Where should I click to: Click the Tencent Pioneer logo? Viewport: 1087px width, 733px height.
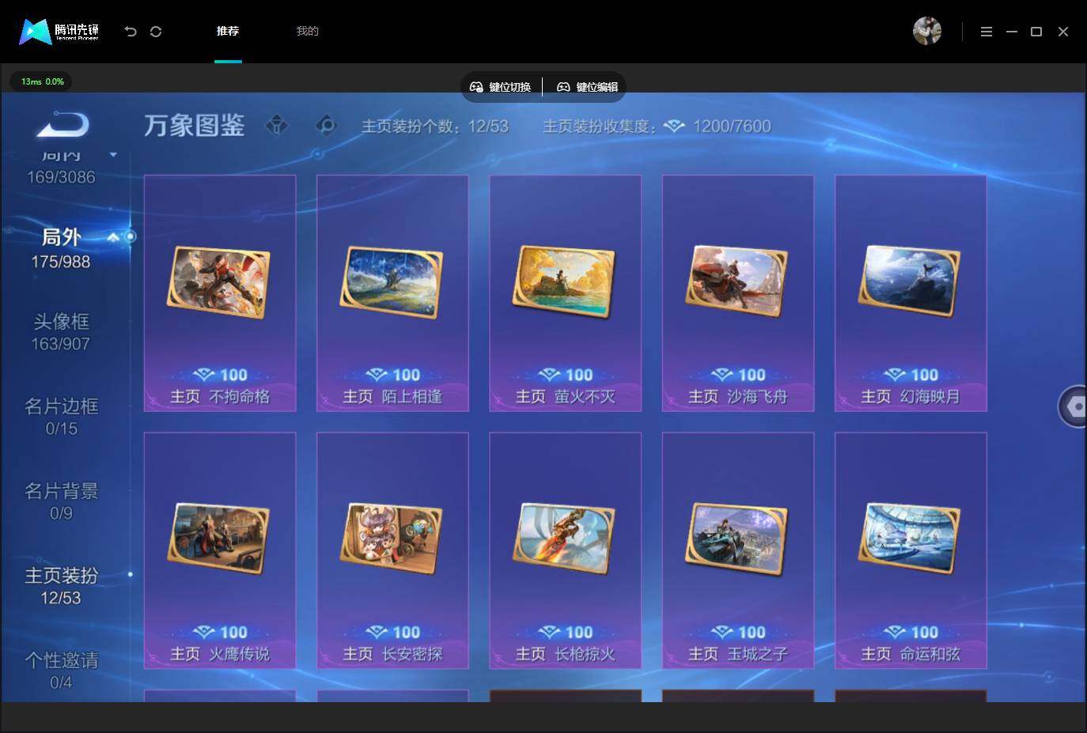(x=59, y=32)
